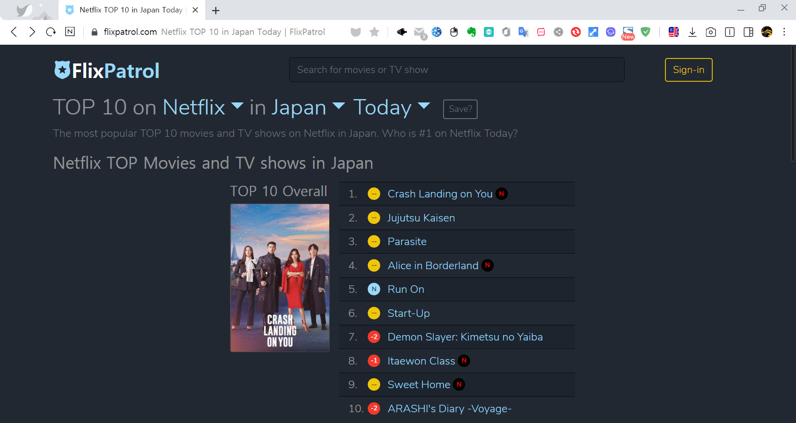
Task: Open the browser profile avatar
Action: [767, 32]
